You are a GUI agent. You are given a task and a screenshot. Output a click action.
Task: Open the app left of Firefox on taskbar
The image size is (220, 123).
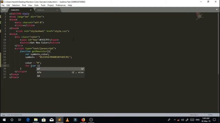pos(75,120)
